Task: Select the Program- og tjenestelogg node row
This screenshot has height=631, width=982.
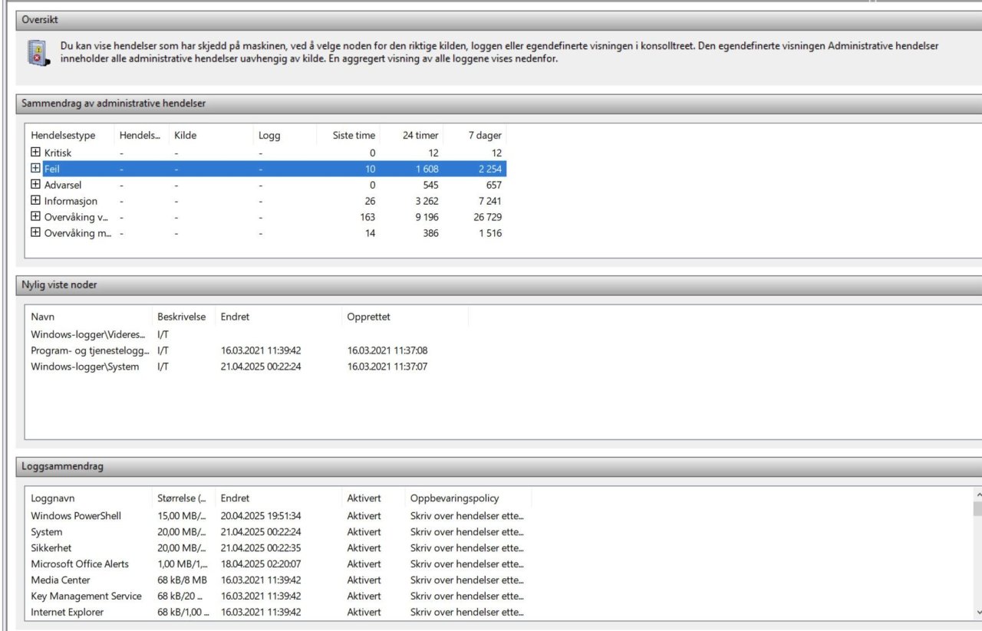Action: click(x=90, y=350)
